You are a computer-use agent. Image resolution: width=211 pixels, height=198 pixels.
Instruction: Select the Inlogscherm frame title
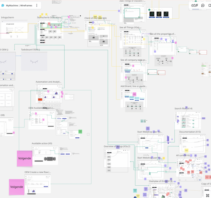coord(8,18)
